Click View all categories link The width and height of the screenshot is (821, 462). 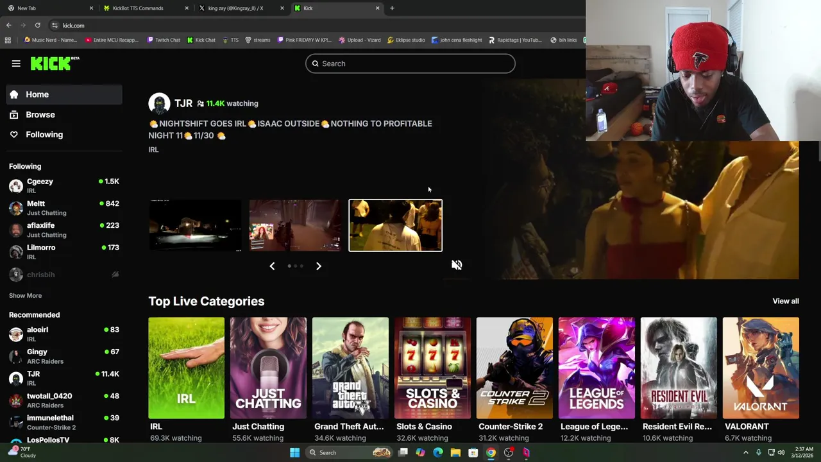coord(786,301)
